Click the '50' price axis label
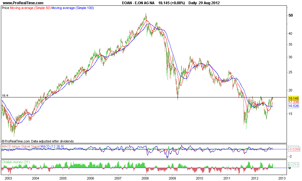 pyautogui.click(x=291, y=15)
